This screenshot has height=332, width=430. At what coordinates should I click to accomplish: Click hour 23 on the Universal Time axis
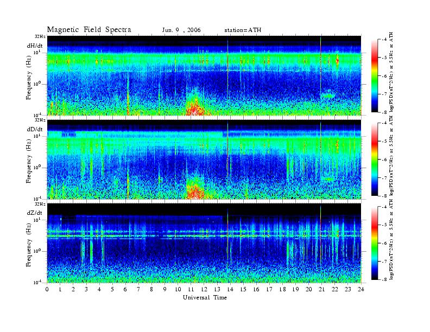347,289
